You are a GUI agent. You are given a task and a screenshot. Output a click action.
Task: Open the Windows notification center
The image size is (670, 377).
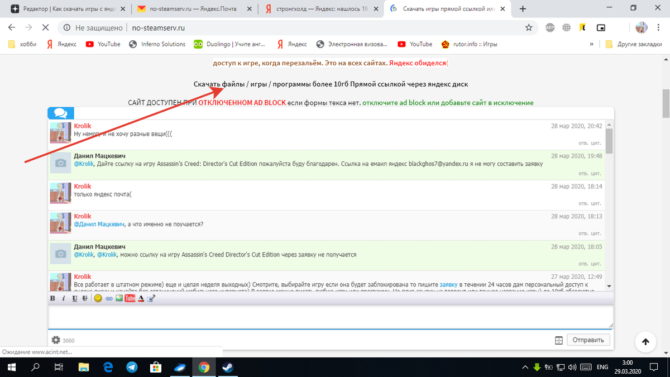click(655, 367)
